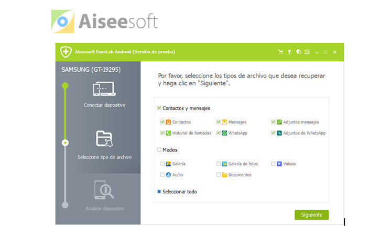Click the Conectar dispositivo step icon

tap(104, 90)
